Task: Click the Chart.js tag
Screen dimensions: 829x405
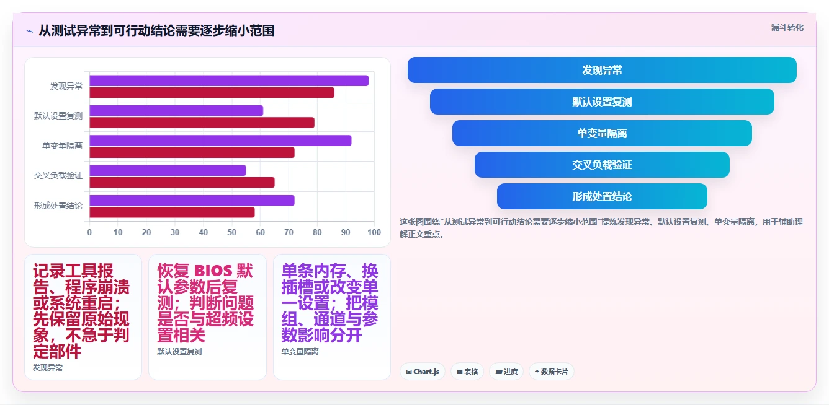Action: [x=423, y=372]
